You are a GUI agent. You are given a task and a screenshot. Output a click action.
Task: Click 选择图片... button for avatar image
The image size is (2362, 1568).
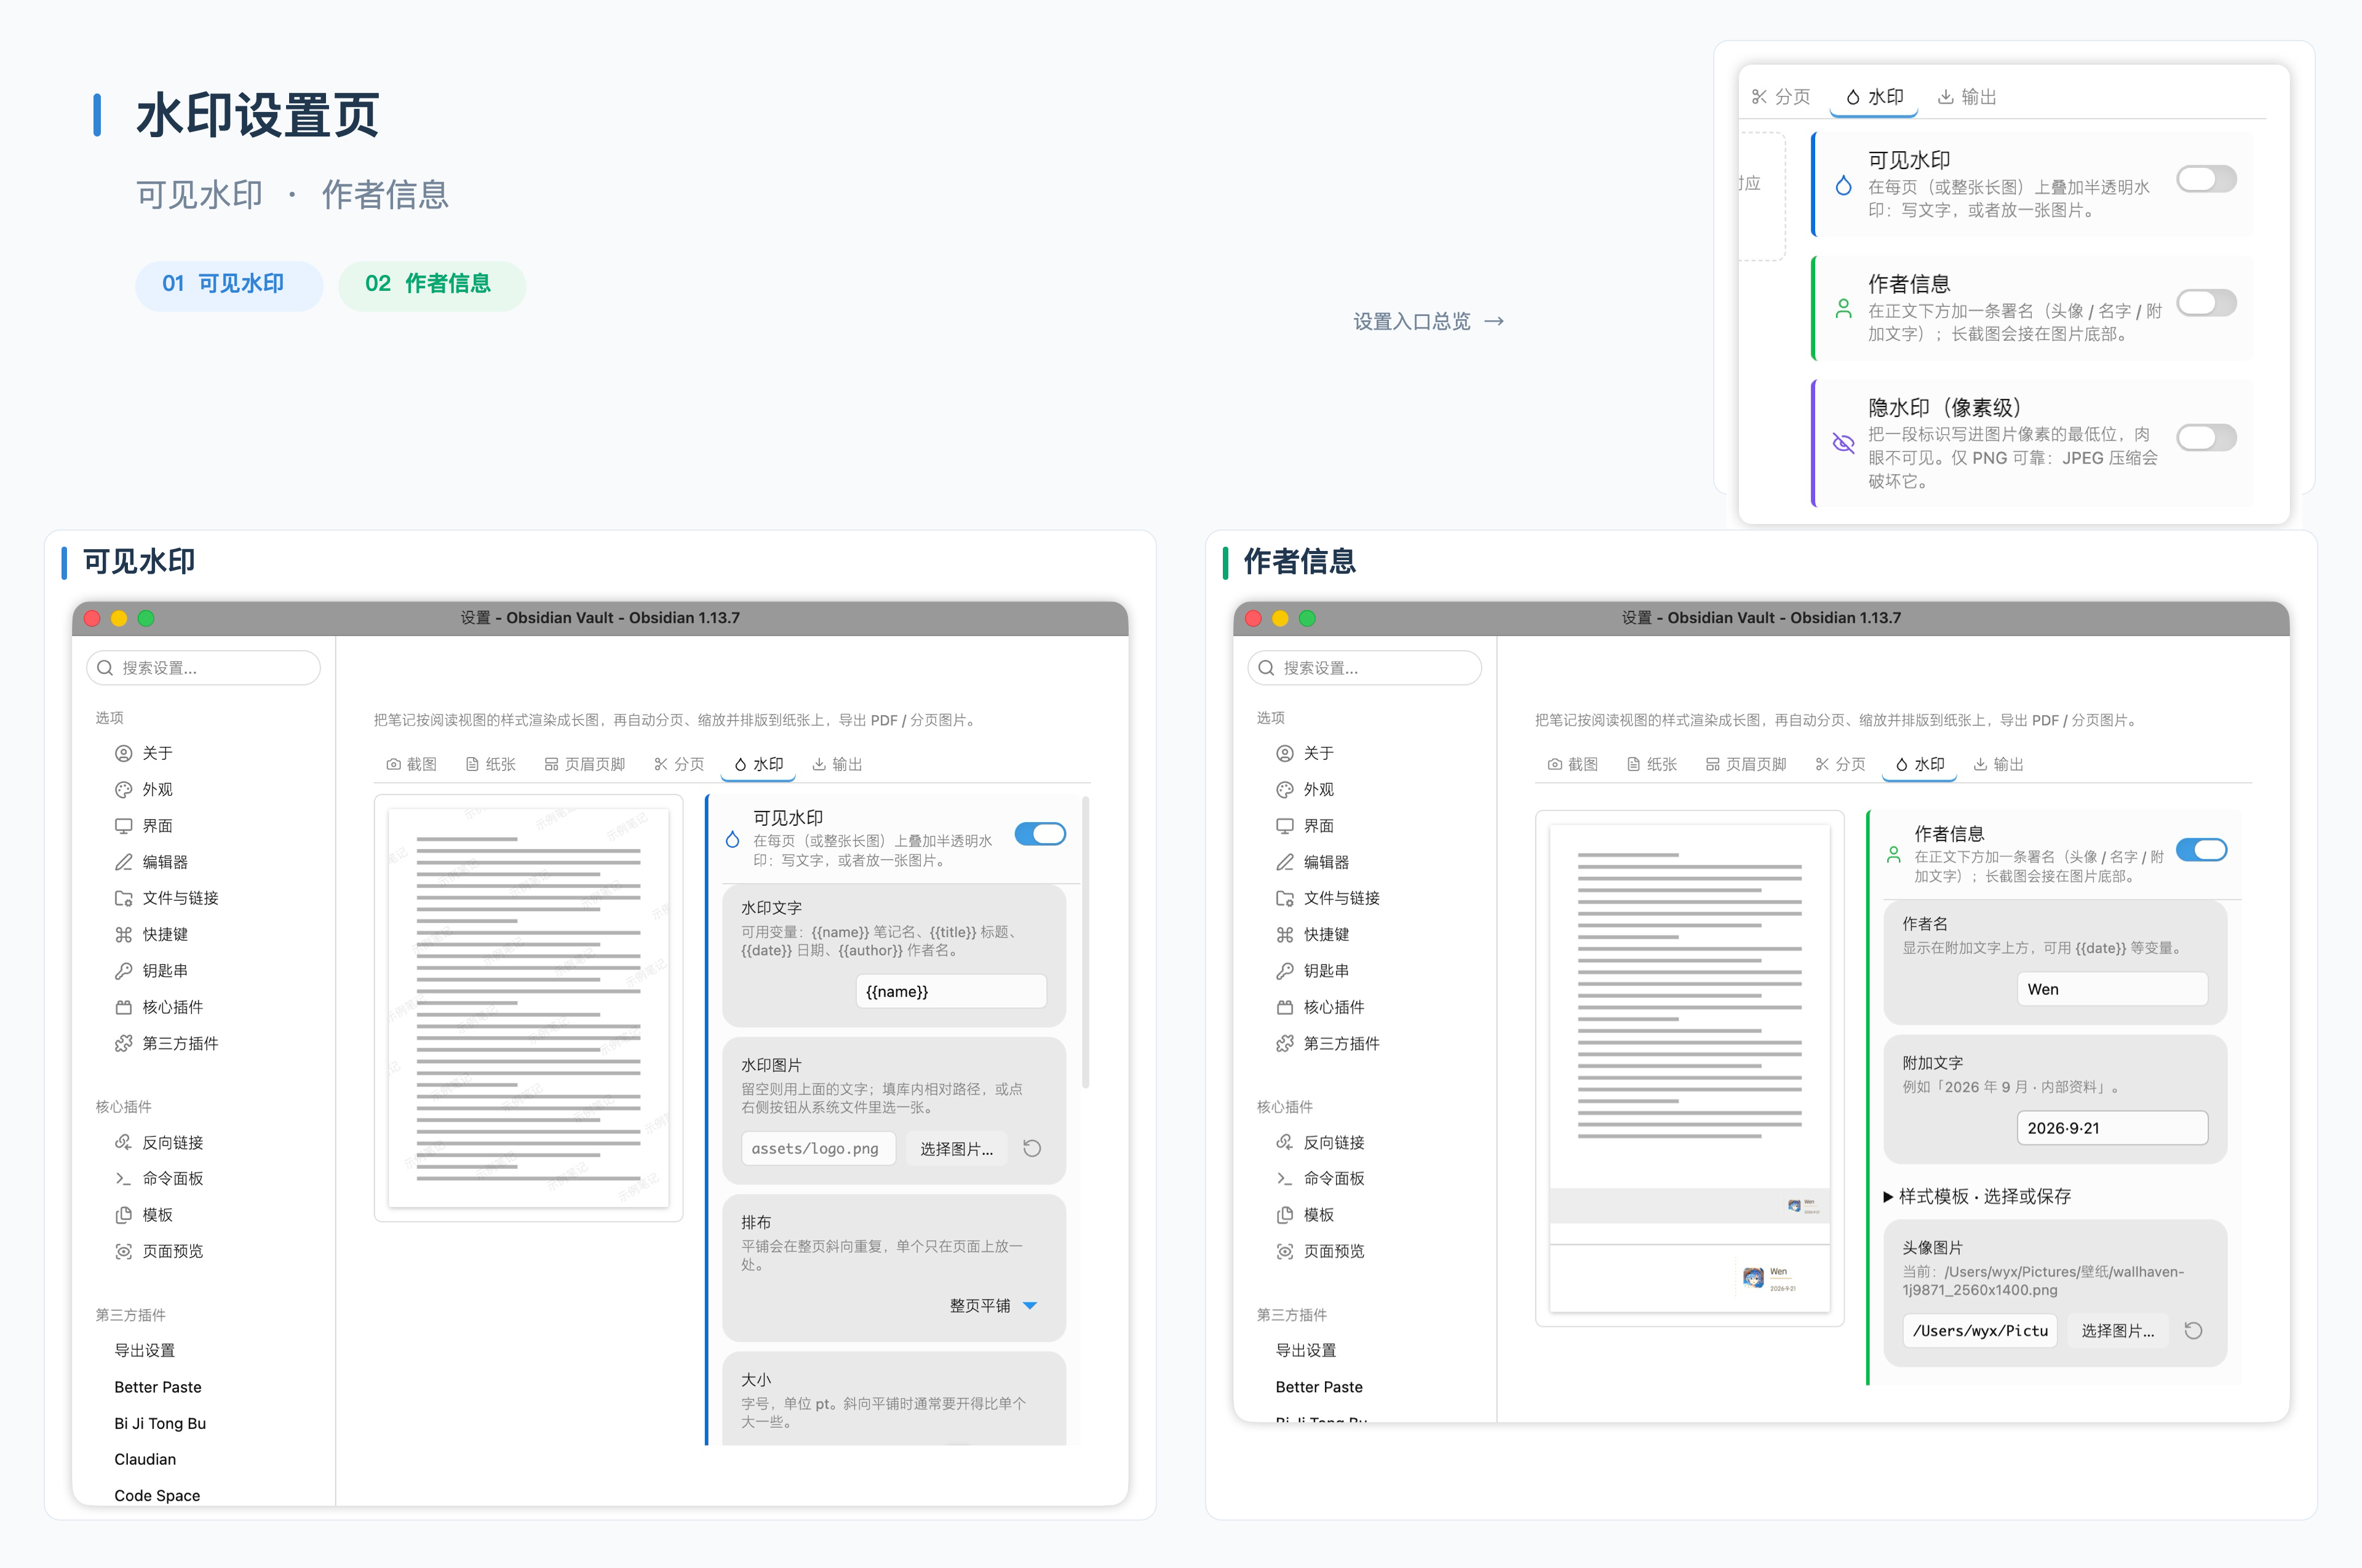(x=2118, y=1331)
